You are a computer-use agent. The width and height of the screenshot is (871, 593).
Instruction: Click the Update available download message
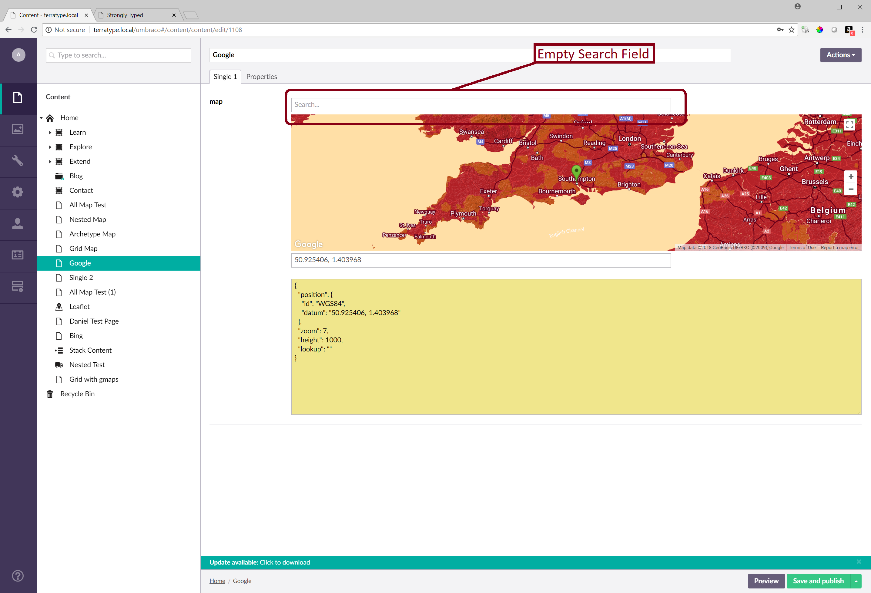point(260,562)
